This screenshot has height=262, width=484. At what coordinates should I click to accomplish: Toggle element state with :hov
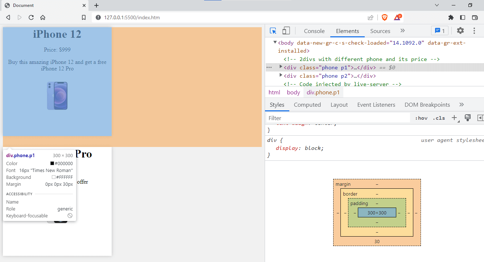pyautogui.click(x=421, y=118)
